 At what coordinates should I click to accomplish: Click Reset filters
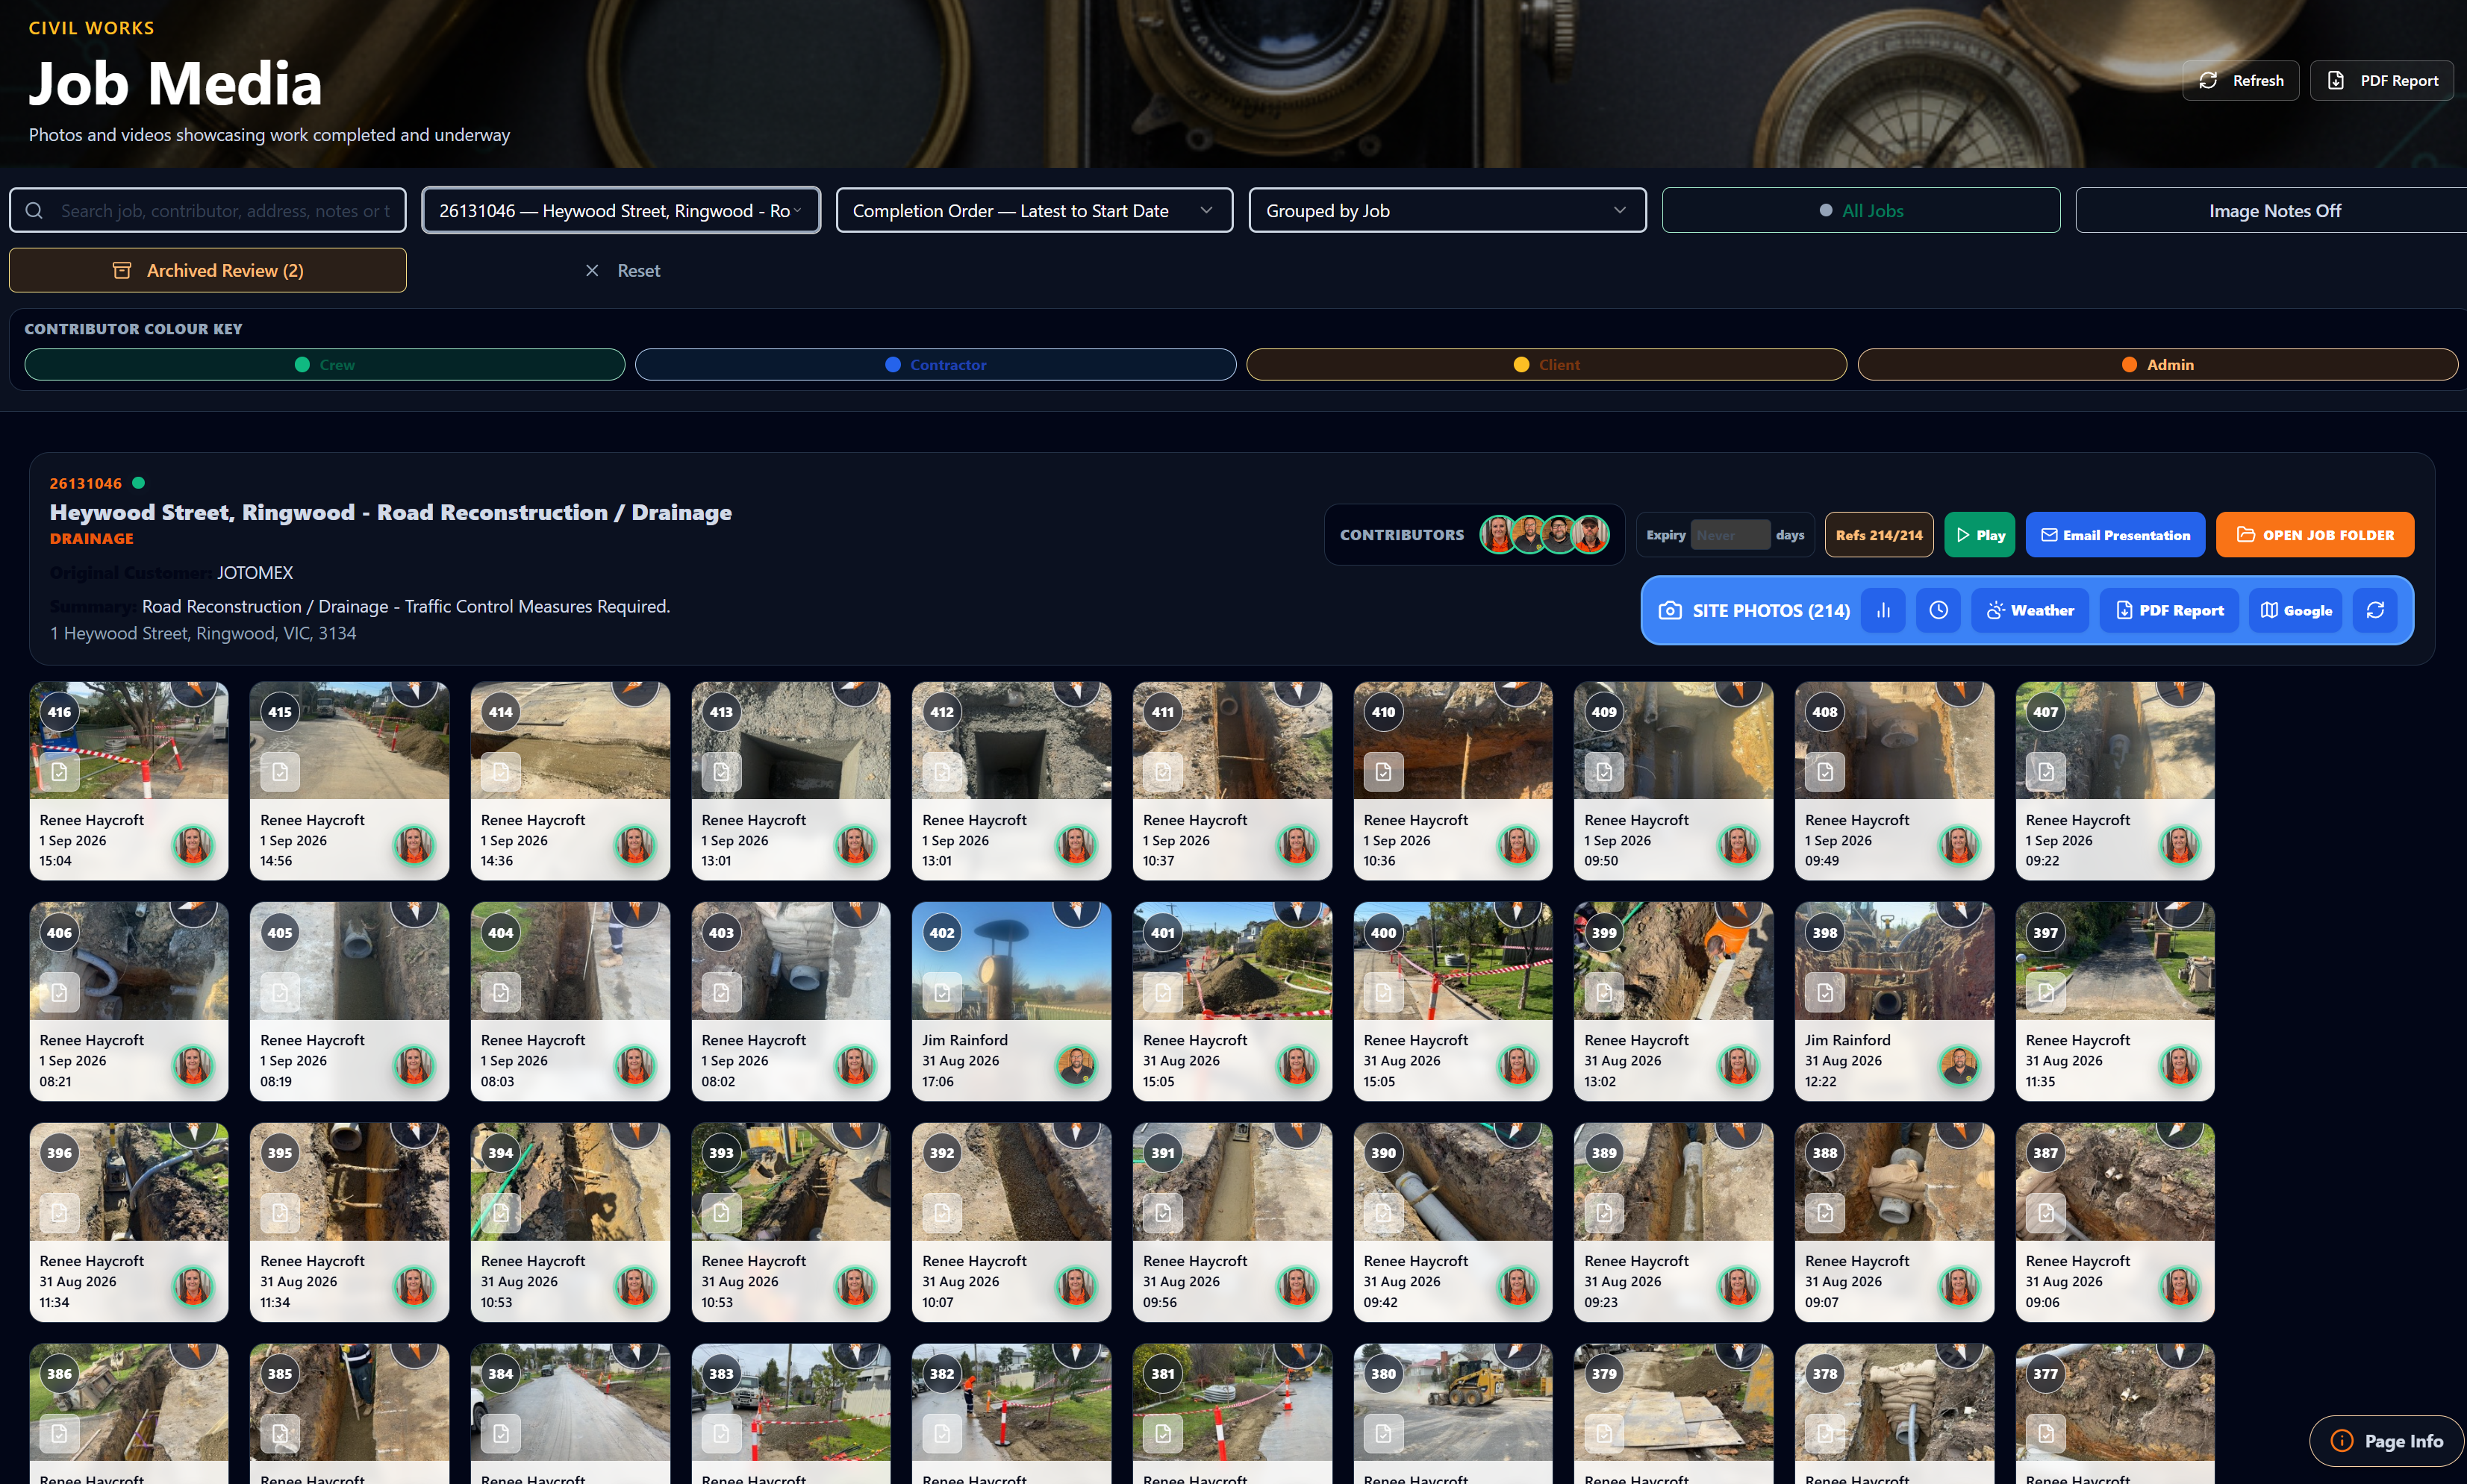tap(623, 270)
